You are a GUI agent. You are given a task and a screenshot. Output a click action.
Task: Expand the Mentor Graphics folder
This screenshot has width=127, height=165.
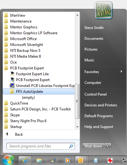24,27
